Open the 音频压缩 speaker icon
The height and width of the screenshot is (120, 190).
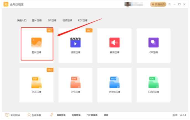[114, 42]
